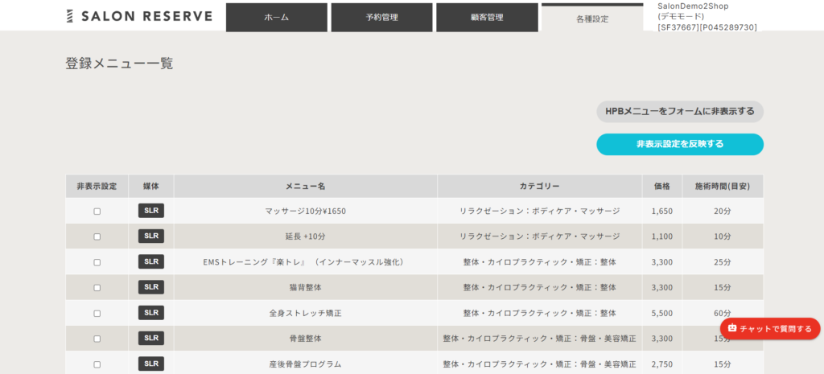Image resolution: width=824 pixels, height=374 pixels.
Task: Click the SLR badge for 産後骨盤プログラム
Action: click(x=151, y=364)
